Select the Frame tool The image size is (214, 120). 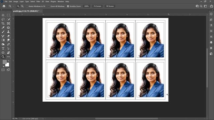point(8,23)
